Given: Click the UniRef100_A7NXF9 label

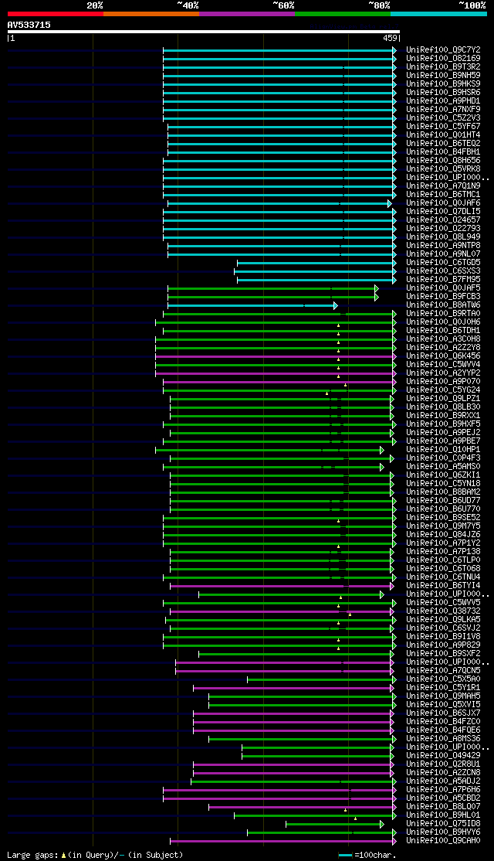Looking at the screenshot, I should point(444,109).
